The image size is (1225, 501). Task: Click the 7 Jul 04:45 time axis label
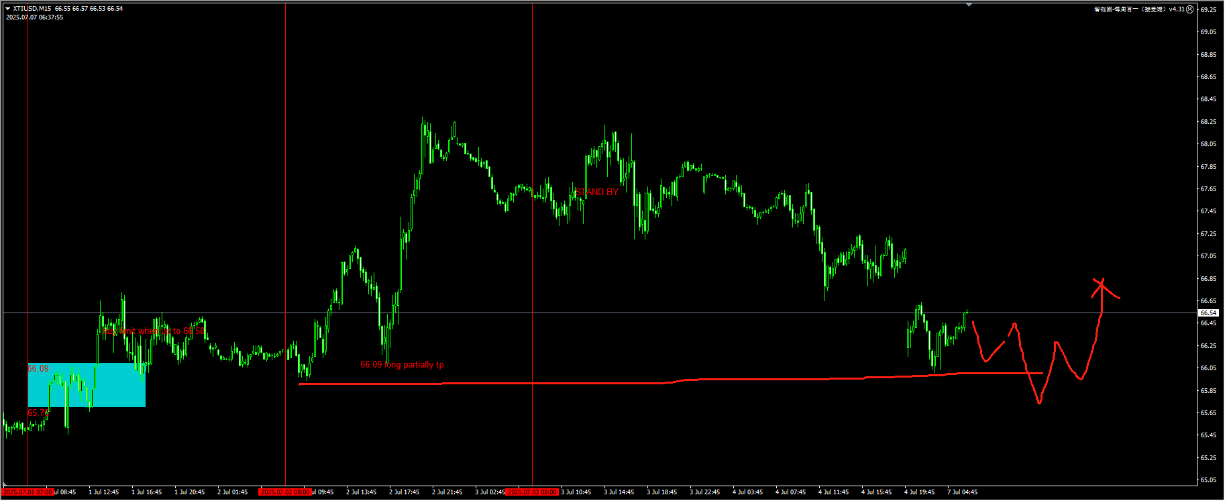(x=962, y=492)
